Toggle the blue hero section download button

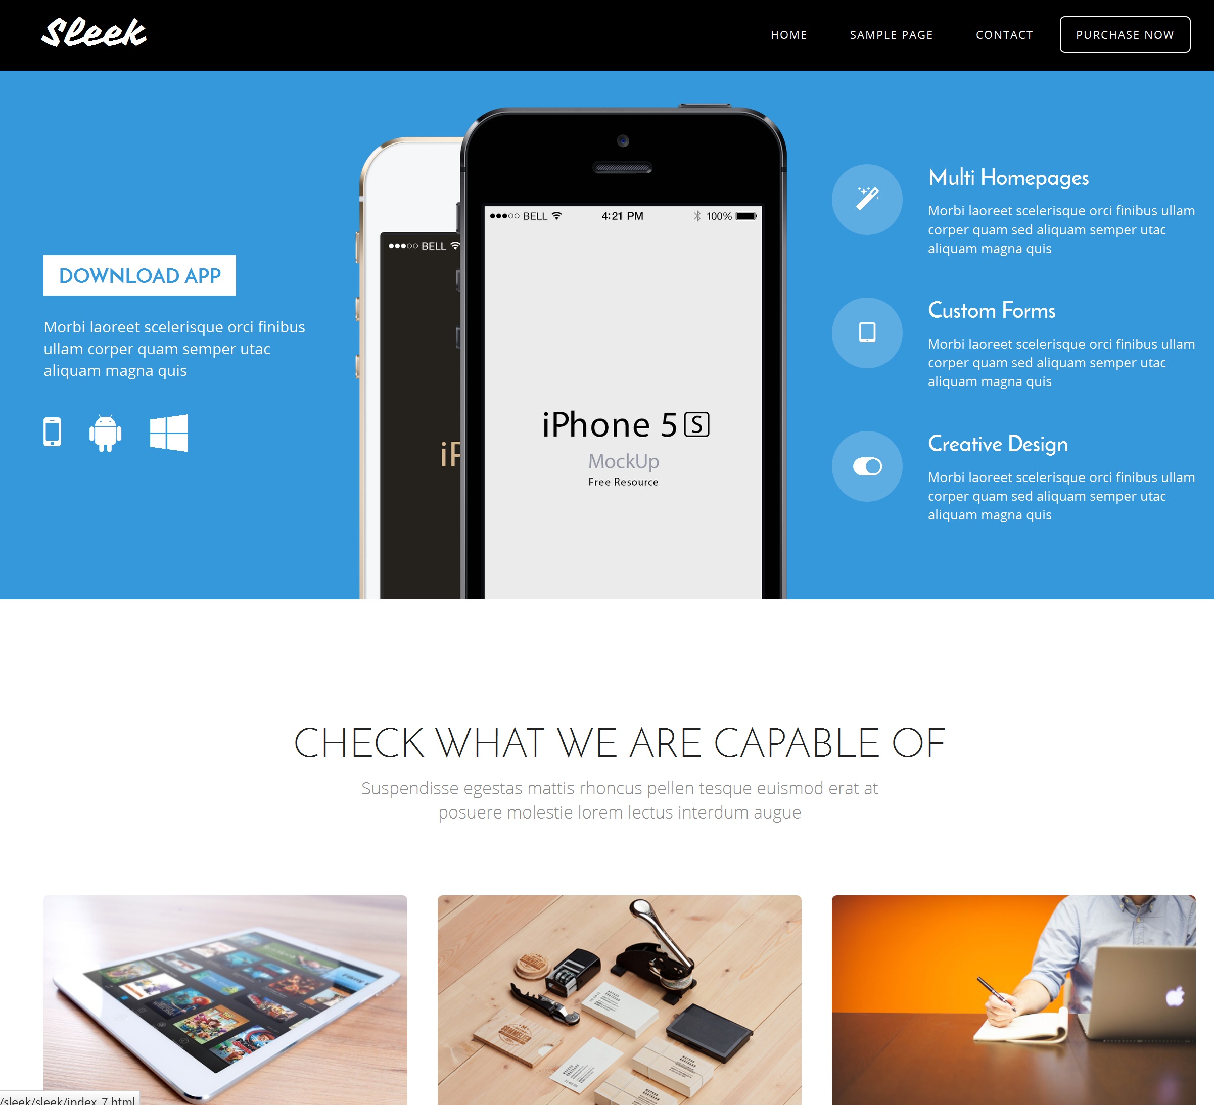pos(139,275)
